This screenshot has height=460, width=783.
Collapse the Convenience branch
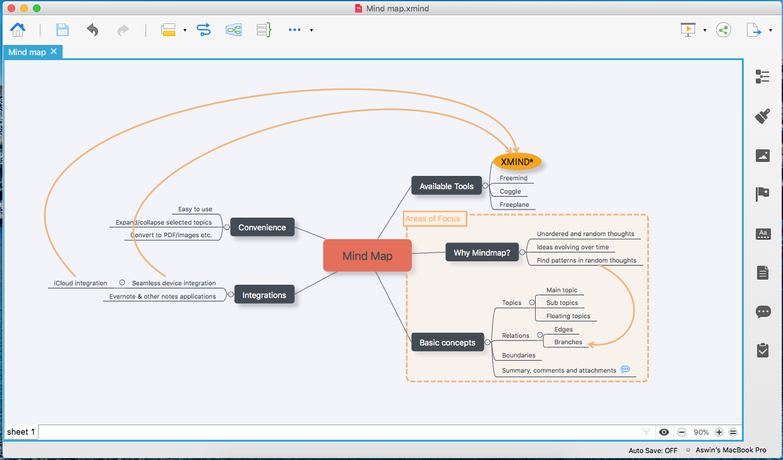tap(226, 227)
